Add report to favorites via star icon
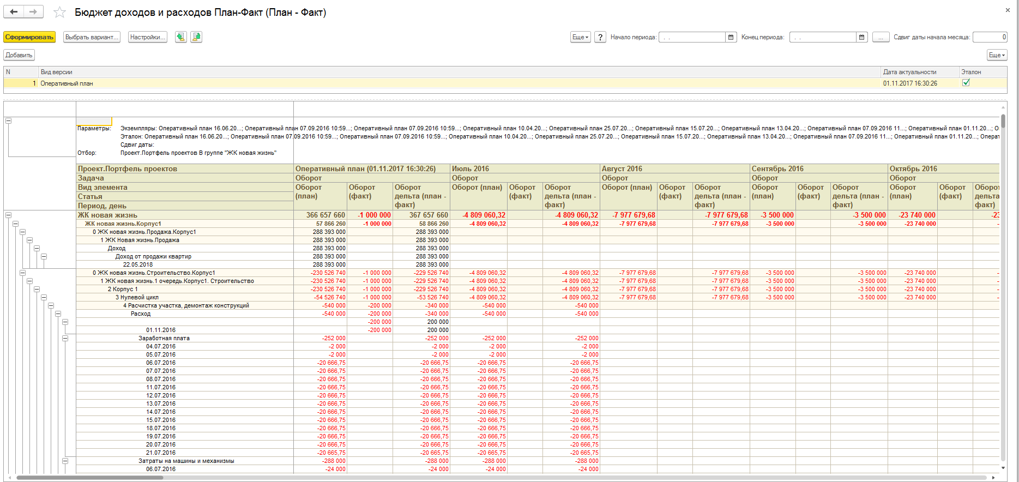 [x=59, y=12]
